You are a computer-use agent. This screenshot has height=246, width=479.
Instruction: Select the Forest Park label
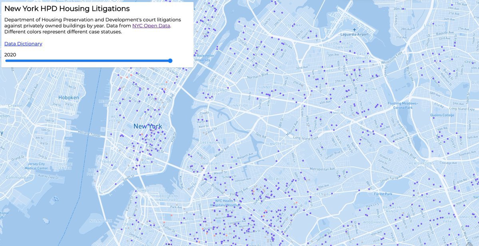click(x=383, y=194)
